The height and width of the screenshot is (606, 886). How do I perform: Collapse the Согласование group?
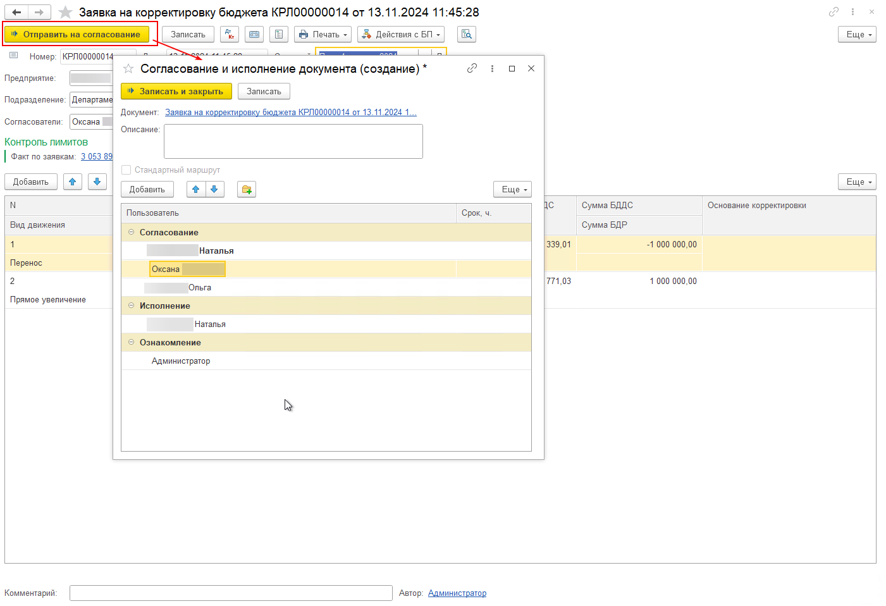point(132,232)
